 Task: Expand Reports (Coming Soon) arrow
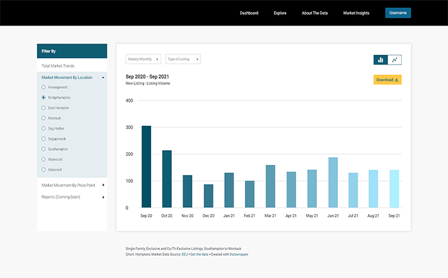(x=103, y=197)
